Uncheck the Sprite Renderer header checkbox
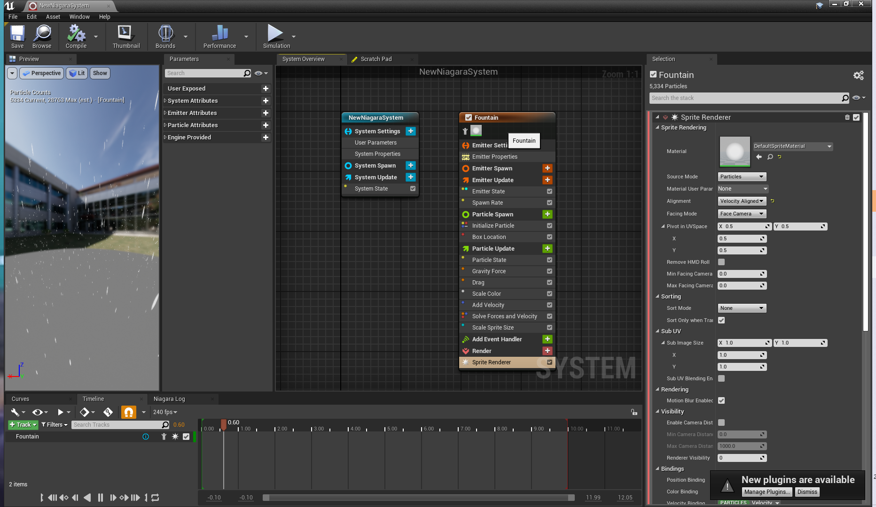The image size is (876, 507). point(856,117)
